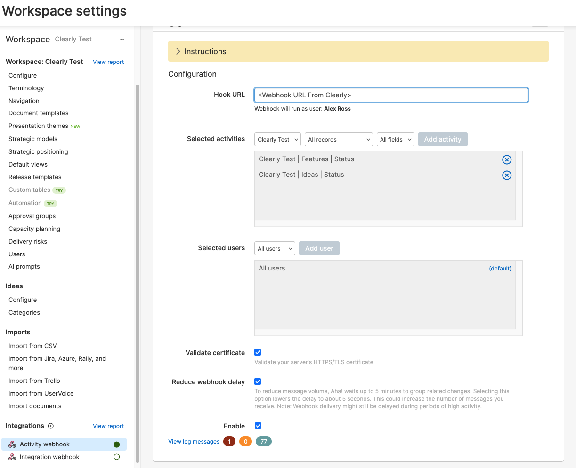This screenshot has height=468, width=576.
Task: Open the All records dropdown
Action: [339, 139]
